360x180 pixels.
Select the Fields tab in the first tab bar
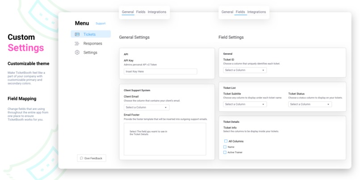[141, 12]
